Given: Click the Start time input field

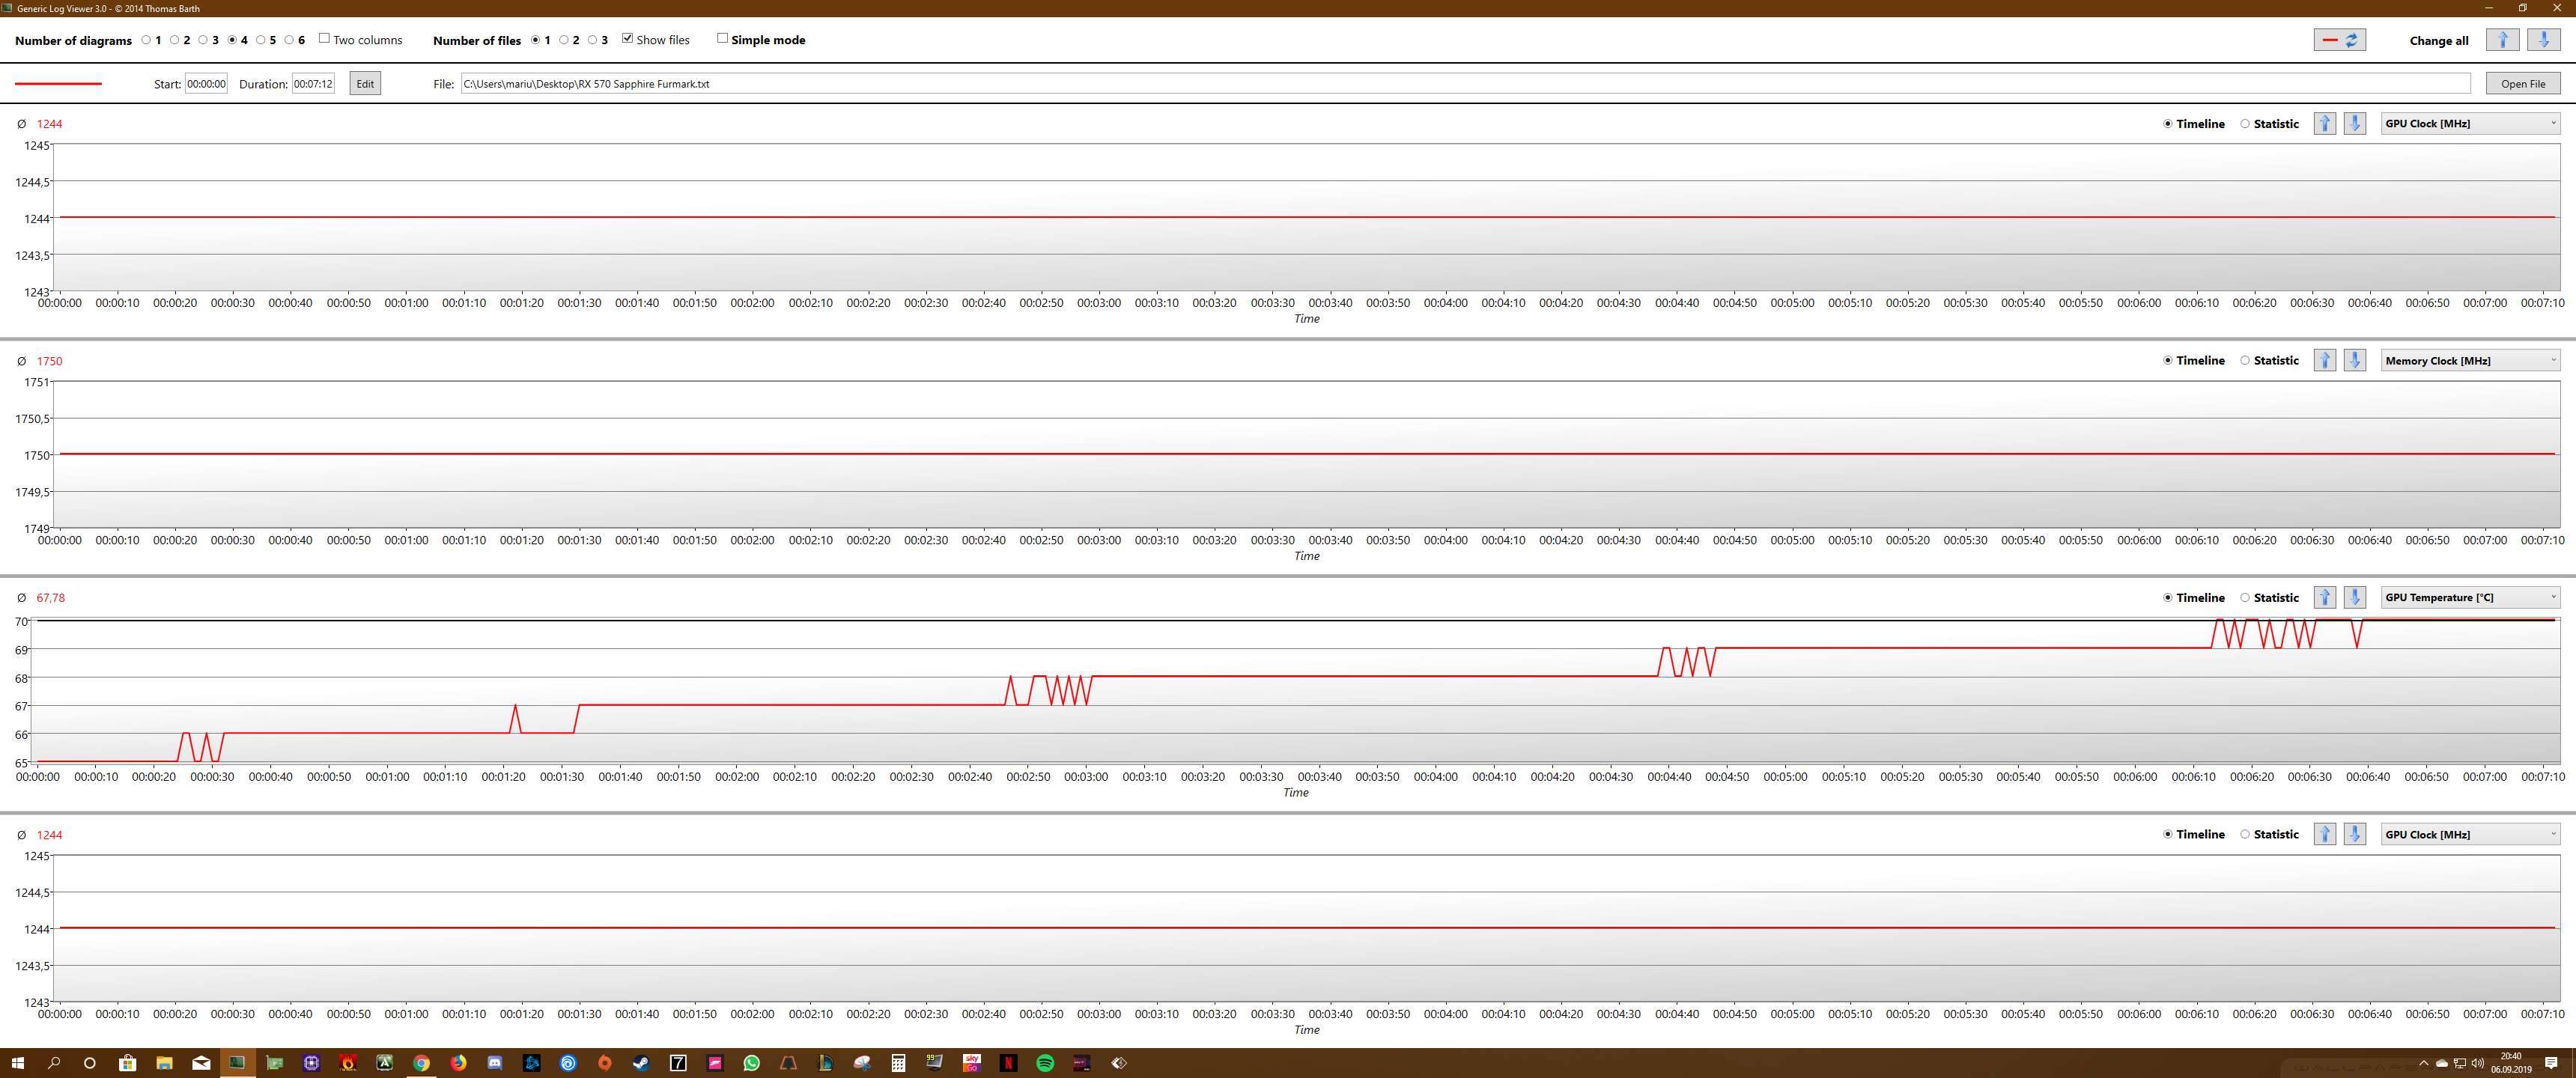Looking at the screenshot, I should [x=206, y=84].
